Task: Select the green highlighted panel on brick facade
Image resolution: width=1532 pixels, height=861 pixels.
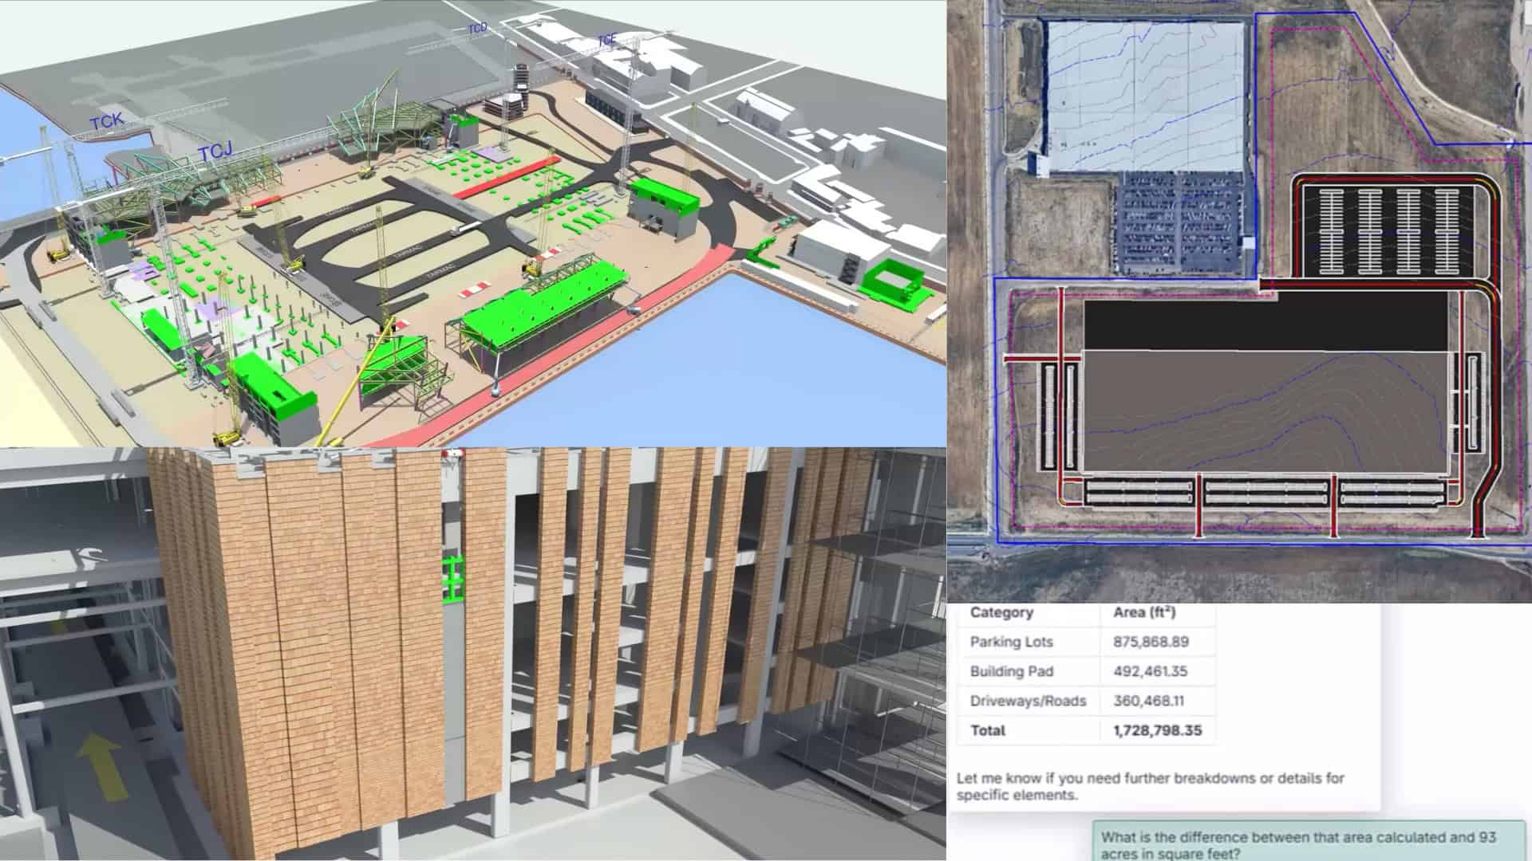Action: click(x=454, y=578)
